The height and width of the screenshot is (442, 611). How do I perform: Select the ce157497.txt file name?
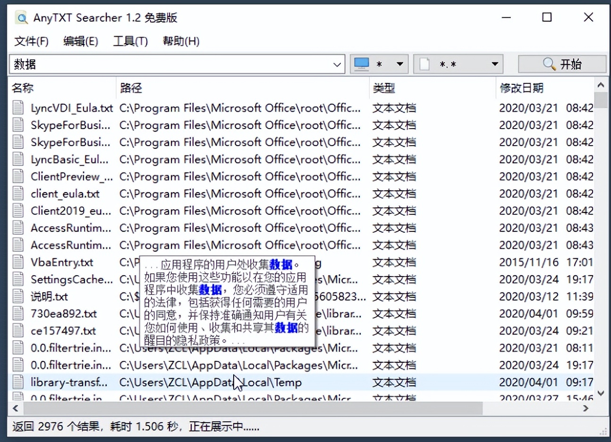click(x=63, y=331)
